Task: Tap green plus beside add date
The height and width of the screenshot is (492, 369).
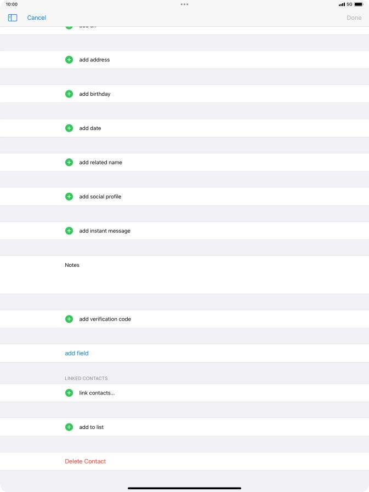Action: tap(69, 128)
